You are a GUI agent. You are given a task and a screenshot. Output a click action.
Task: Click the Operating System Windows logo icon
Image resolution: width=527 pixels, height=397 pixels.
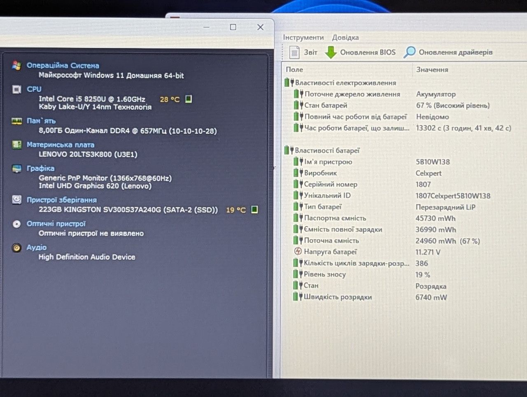click(x=16, y=66)
